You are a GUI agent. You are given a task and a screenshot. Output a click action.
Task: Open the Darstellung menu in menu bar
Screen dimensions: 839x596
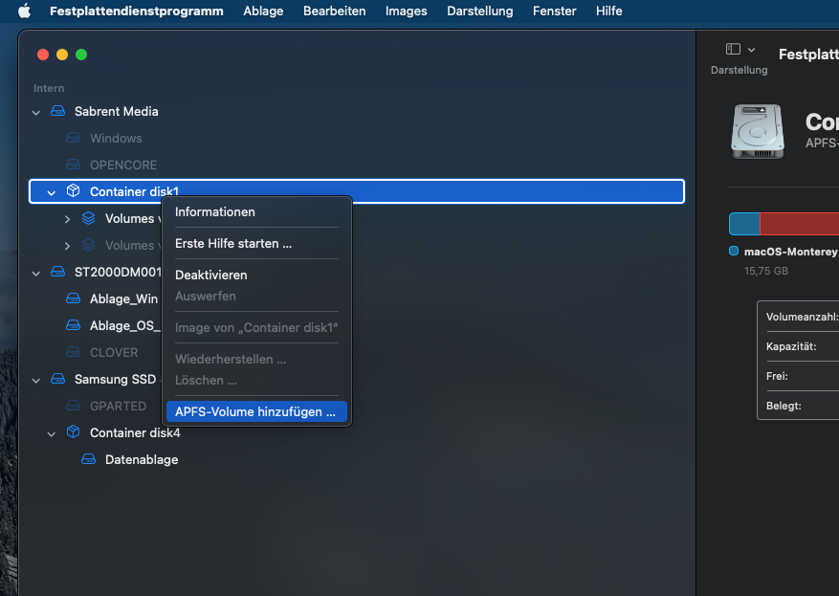480,11
